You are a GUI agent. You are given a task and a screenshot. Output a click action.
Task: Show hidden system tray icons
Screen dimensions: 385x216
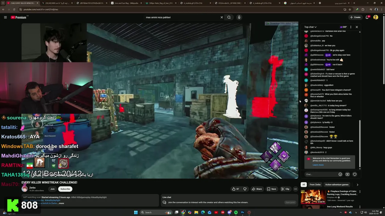(x=341, y=212)
